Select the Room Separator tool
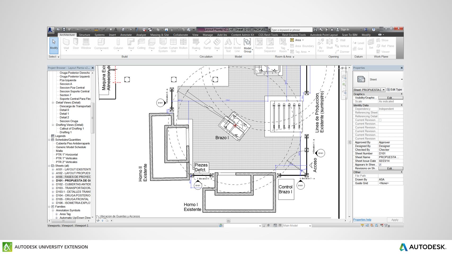The height and width of the screenshot is (254, 452). point(270,45)
